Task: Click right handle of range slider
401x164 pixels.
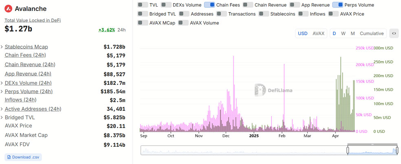Action: (x=397, y=150)
